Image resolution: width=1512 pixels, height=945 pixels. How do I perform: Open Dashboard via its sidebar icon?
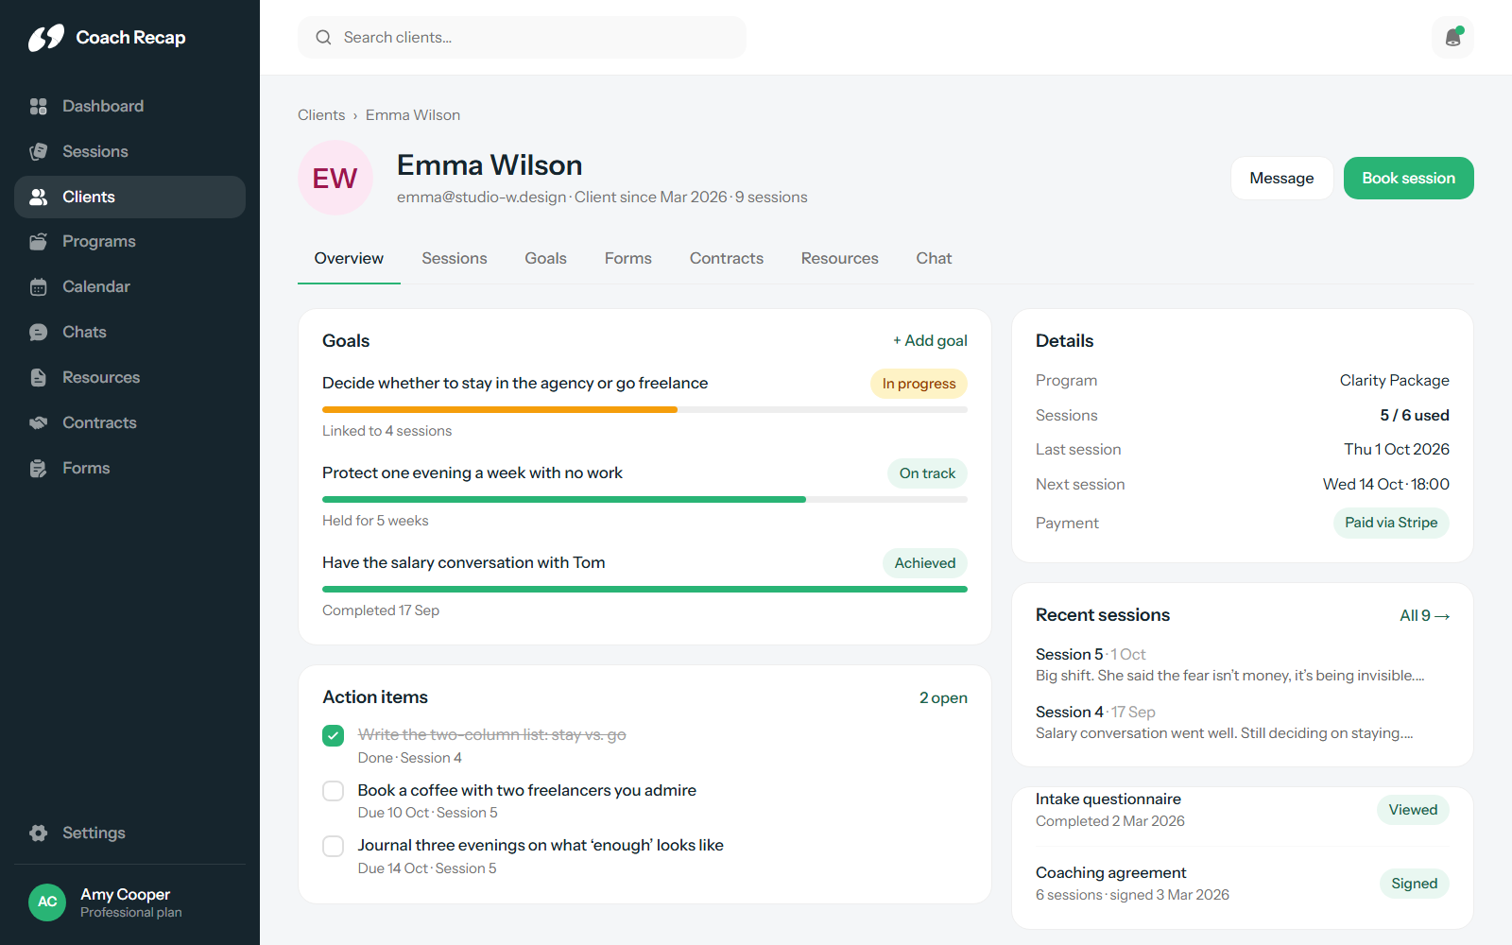tap(39, 106)
